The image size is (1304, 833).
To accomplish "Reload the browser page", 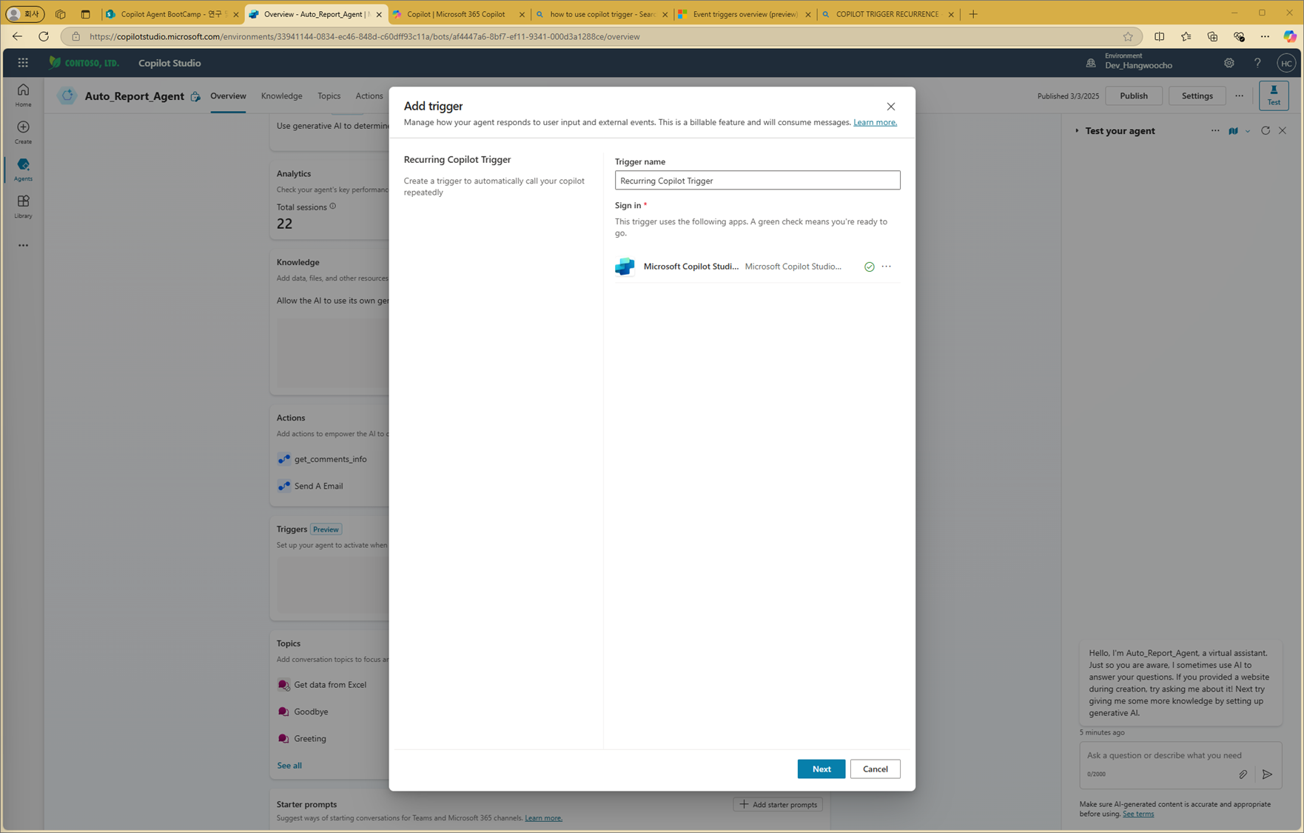I will point(44,36).
